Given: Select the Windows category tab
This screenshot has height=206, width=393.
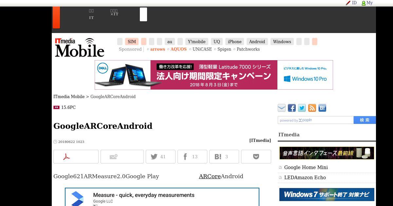Looking at the screenshot, I should coord(282,42).
